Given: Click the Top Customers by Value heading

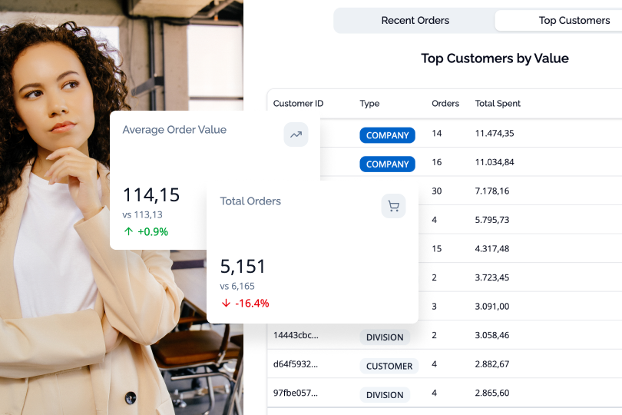Looking at the screenshot, I should click(x=495, y=58).
